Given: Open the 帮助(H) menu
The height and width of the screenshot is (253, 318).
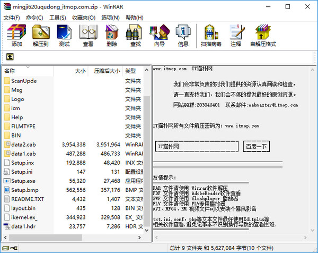Looking at the screenshot, I should point(135,18).
